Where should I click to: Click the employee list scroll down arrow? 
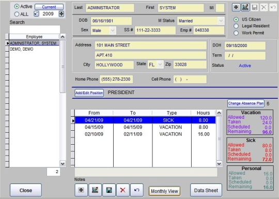pos(63,163)
